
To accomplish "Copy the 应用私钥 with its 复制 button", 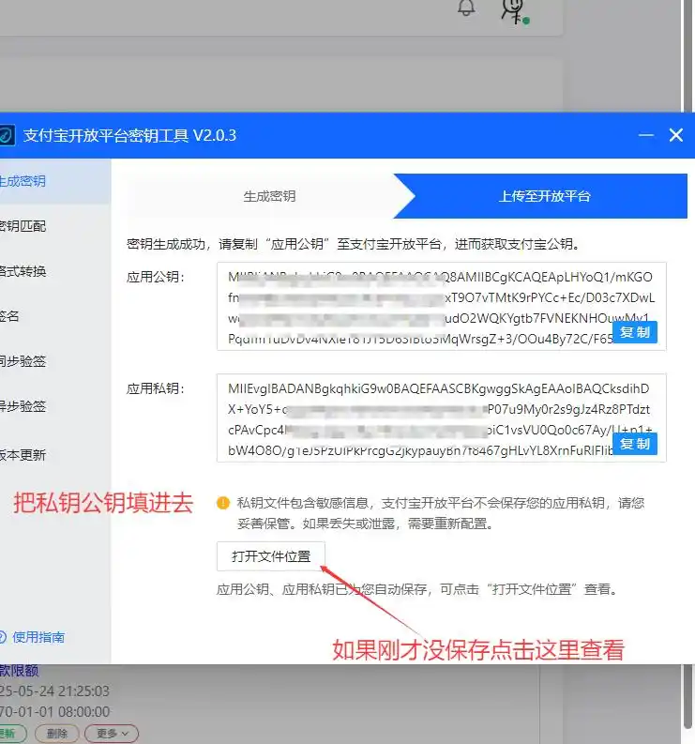I will tap(635, 444).
